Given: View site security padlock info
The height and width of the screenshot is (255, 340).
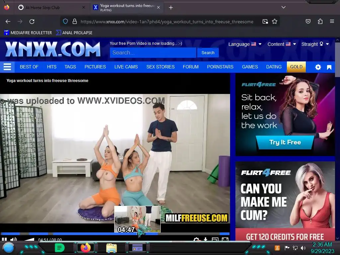Looking at the screenshot, I should click(75, 22).
